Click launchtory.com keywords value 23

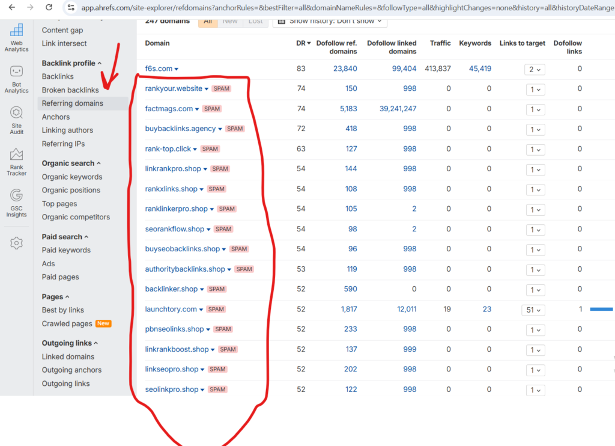coord(486,310)
